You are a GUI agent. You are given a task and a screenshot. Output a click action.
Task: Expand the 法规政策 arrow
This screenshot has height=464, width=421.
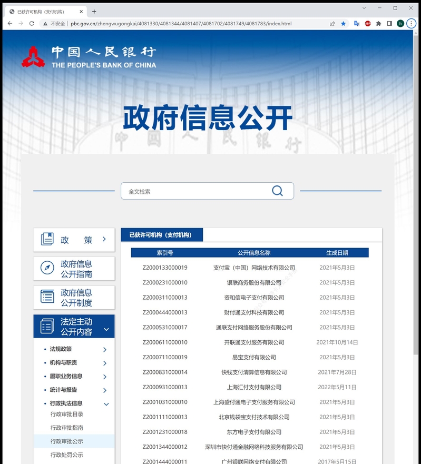[x=105, y=350]
